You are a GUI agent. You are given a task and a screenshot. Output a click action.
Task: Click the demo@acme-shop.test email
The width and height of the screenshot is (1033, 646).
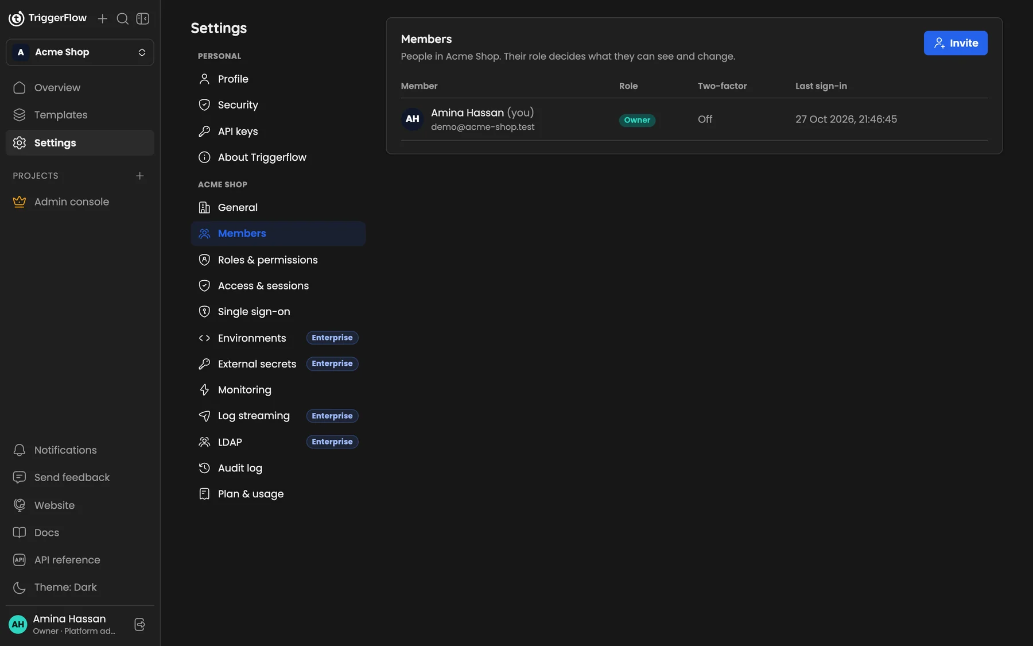(x=483, y=127)
